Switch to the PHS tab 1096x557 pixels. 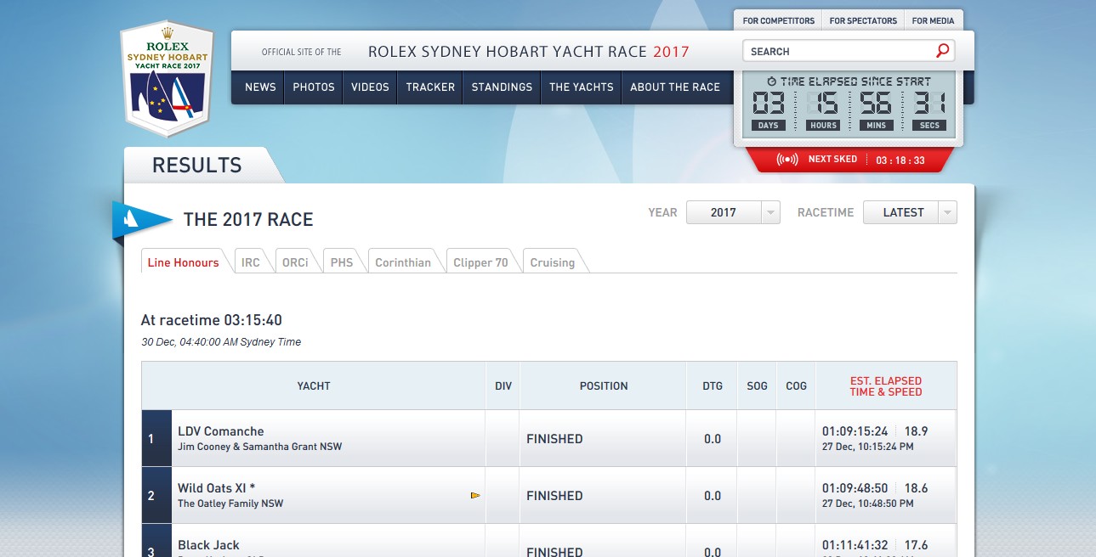point(342,262)
